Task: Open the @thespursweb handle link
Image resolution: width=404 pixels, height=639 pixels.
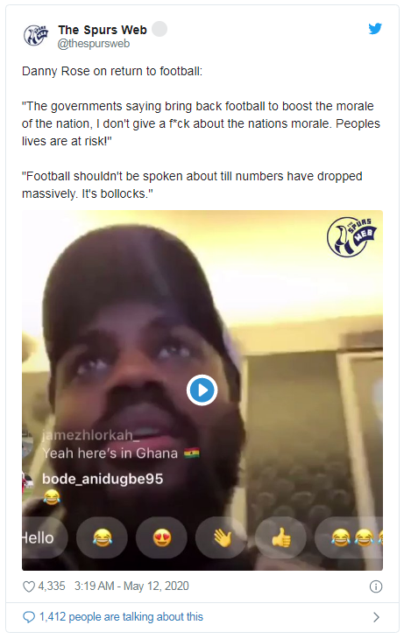Action: pos(94,44)
